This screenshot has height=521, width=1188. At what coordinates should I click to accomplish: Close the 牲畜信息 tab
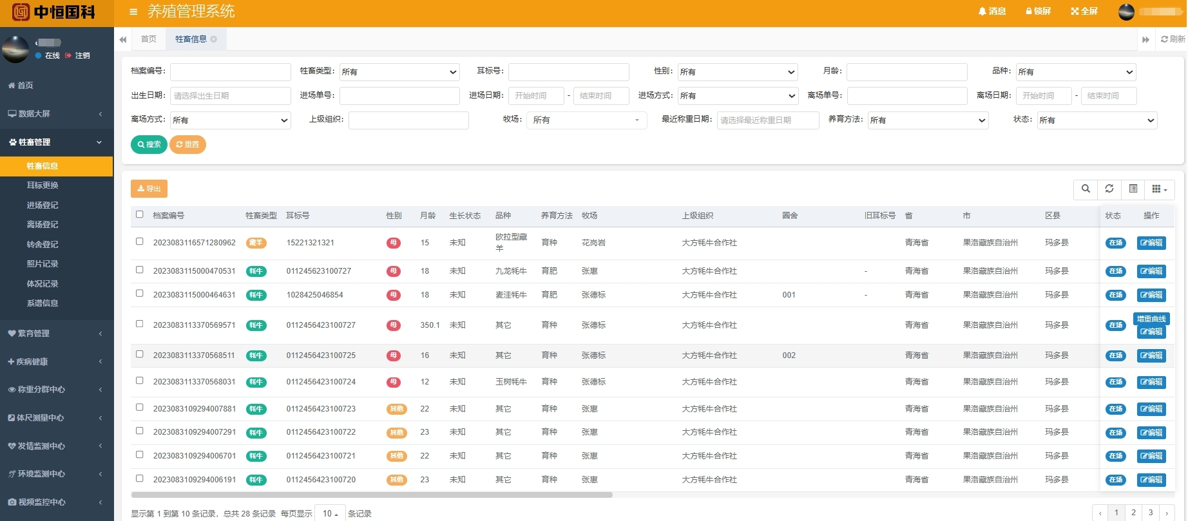click(214, 39)
